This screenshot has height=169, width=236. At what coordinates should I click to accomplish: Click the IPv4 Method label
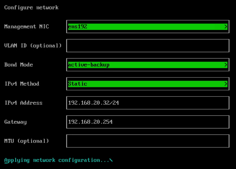[22, 84]
